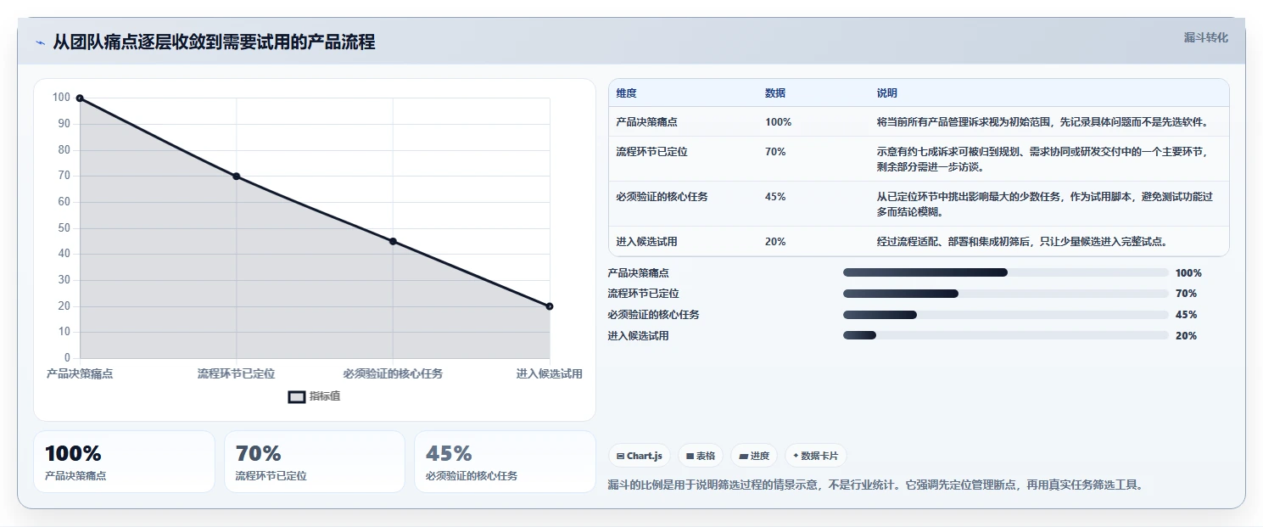The image size is (1263, 527).
Task: Click table cell 产品决策痛点
Action: [647, 122]
